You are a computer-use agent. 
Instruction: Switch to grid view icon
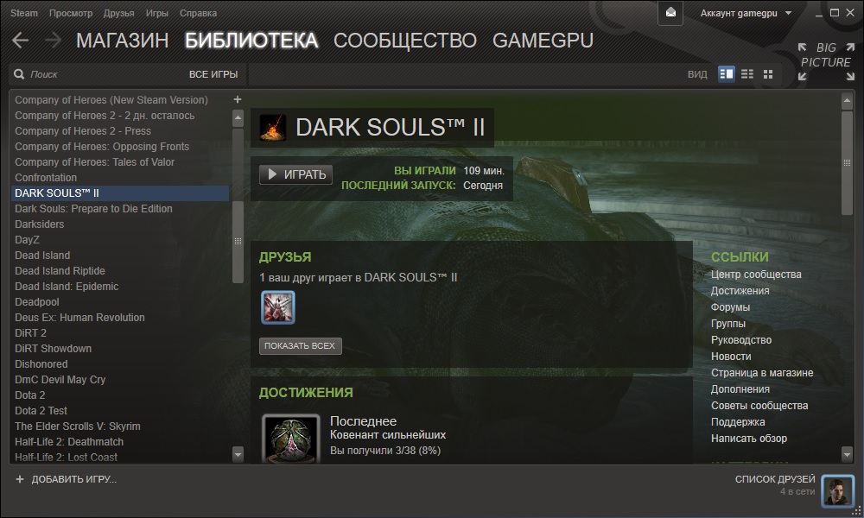tap(768, 73)
